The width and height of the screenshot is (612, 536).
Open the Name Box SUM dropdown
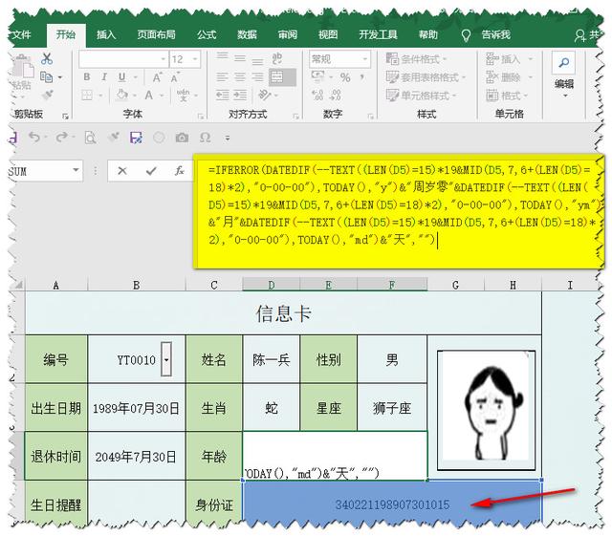coord(76,170)
